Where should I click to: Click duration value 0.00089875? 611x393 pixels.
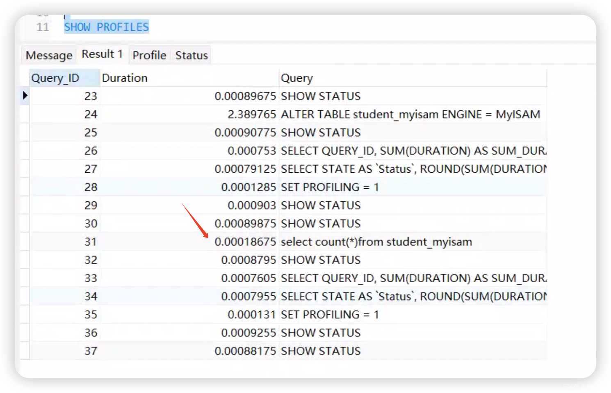point(245,224)
